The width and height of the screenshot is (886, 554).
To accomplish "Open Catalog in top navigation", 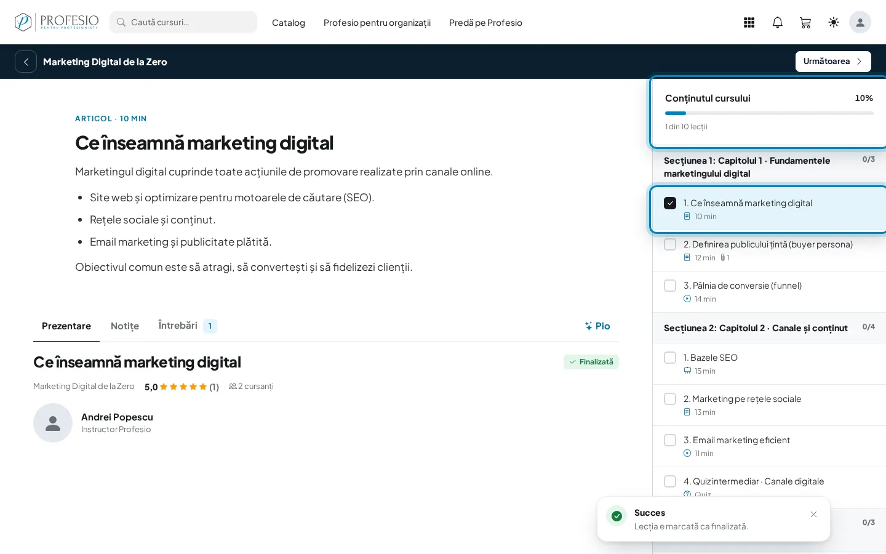I will tap(289, 23).
